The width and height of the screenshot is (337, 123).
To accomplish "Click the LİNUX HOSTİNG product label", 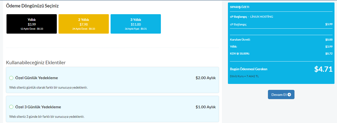I will [x=262, y=17].
